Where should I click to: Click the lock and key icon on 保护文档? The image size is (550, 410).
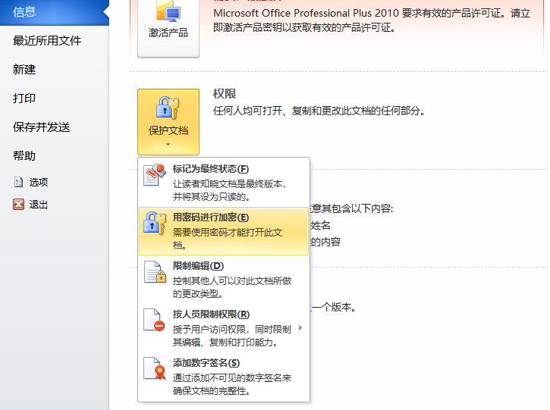coord(168,108)
